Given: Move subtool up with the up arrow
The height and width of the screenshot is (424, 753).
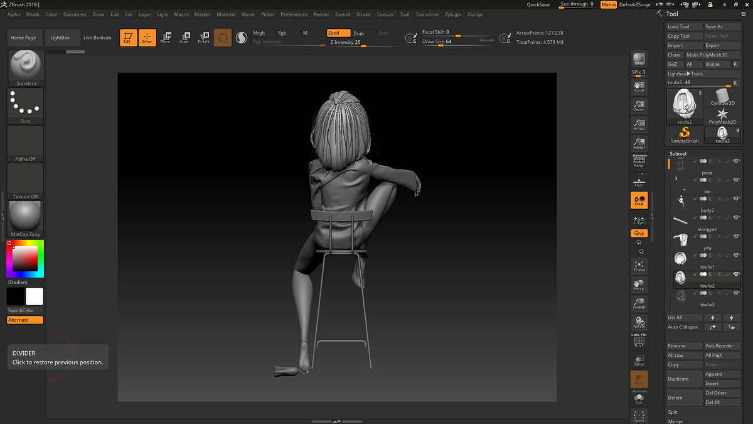Looking at the screenshot, I should click(713, 318).
